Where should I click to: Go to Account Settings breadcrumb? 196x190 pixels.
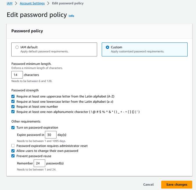tap(32, 3)
